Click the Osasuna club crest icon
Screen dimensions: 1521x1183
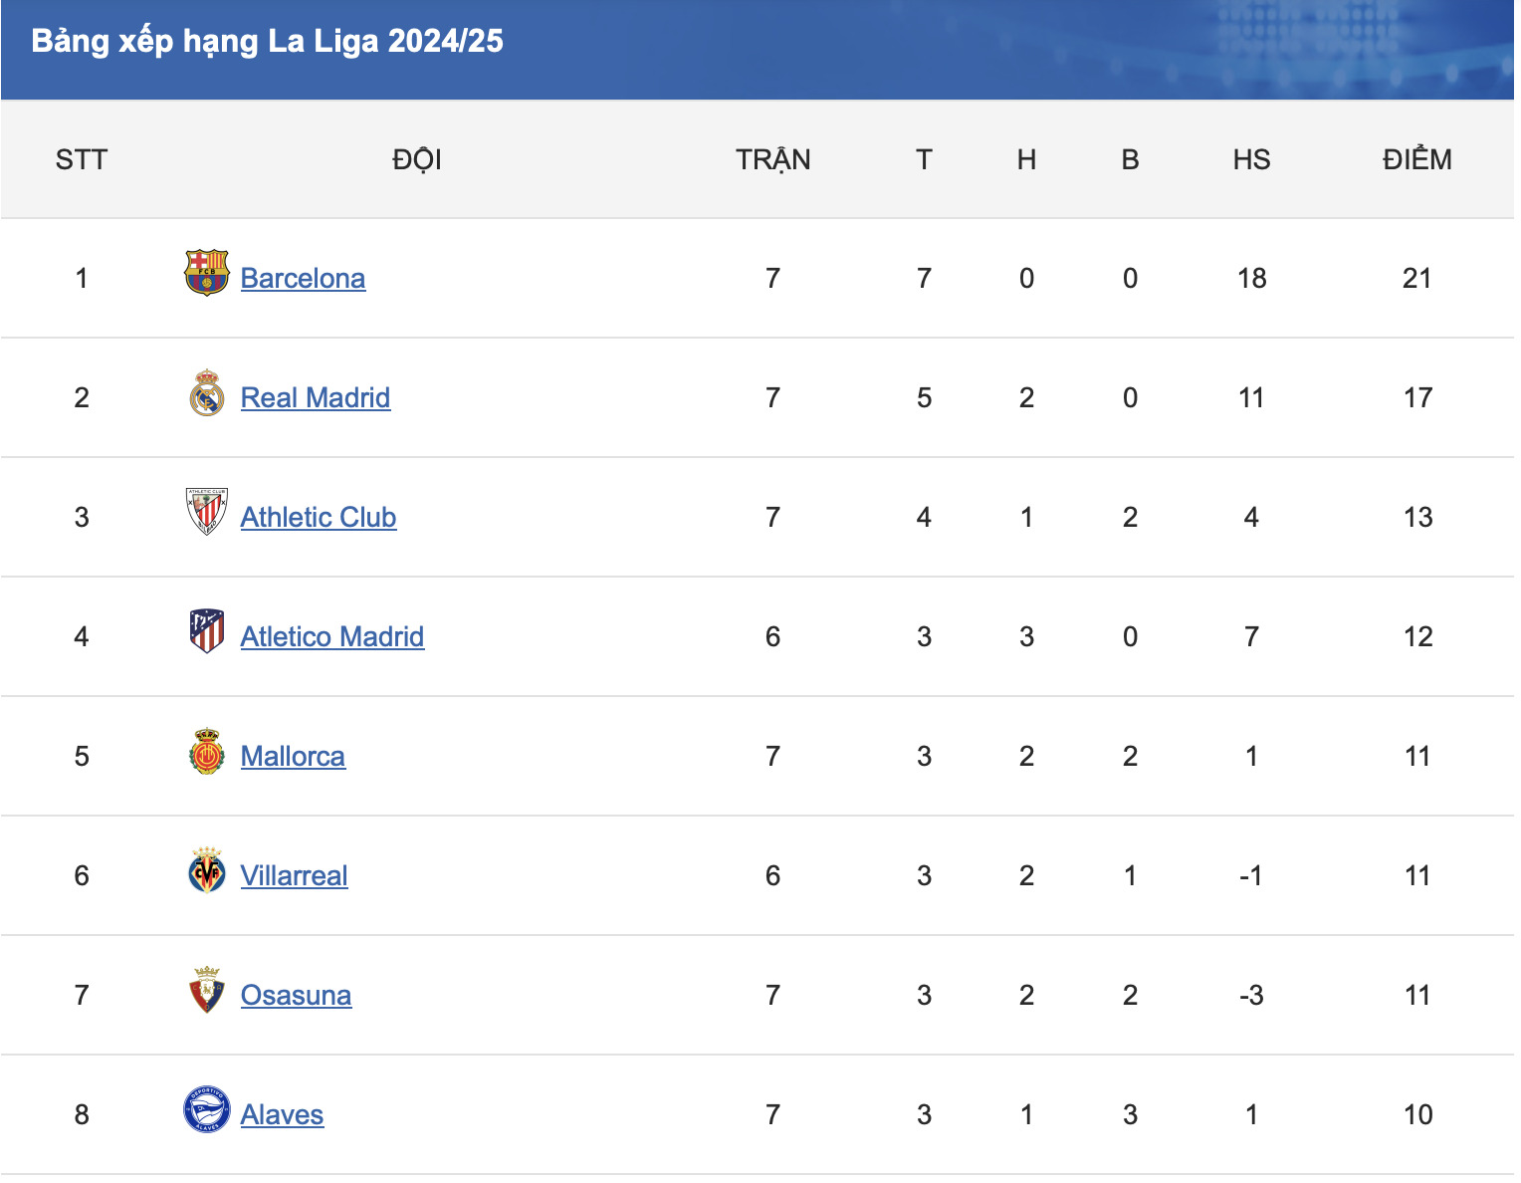point(207,991)
